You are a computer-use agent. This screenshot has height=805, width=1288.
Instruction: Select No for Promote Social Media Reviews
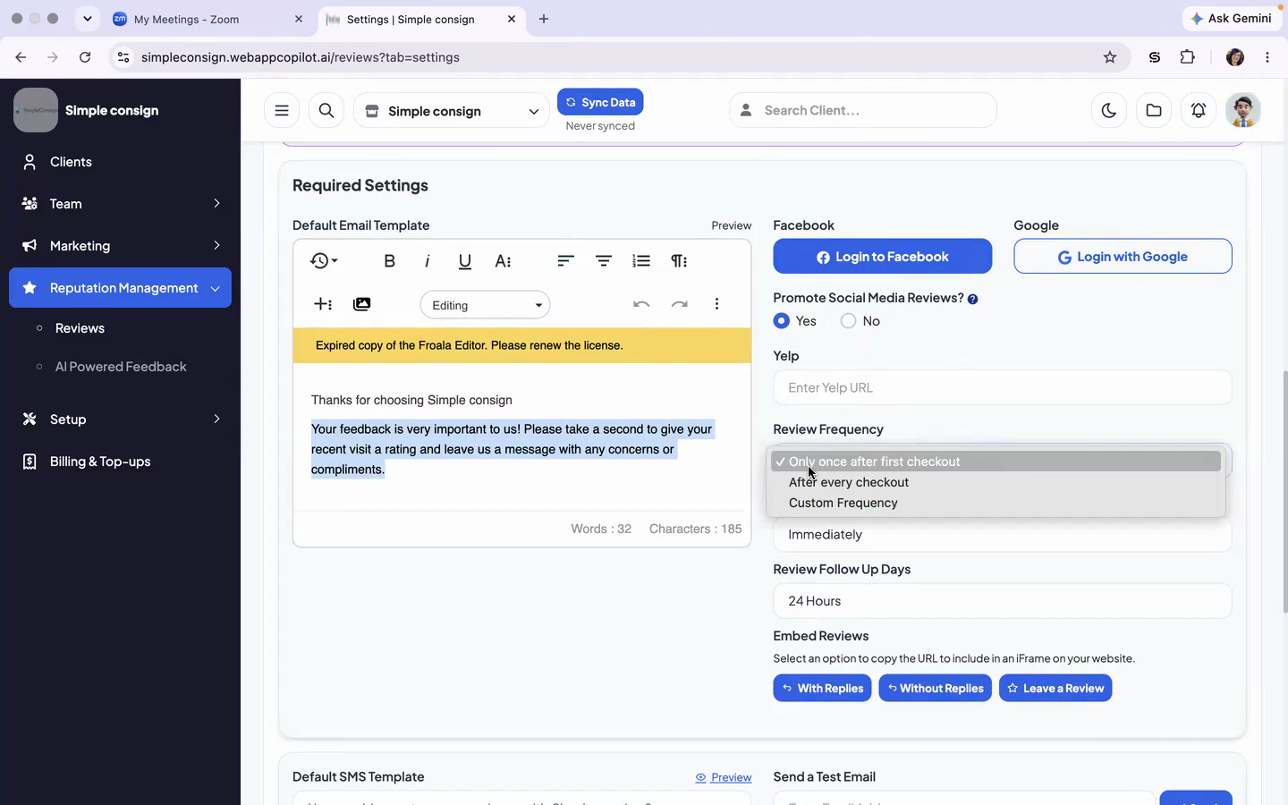[848, 321]
